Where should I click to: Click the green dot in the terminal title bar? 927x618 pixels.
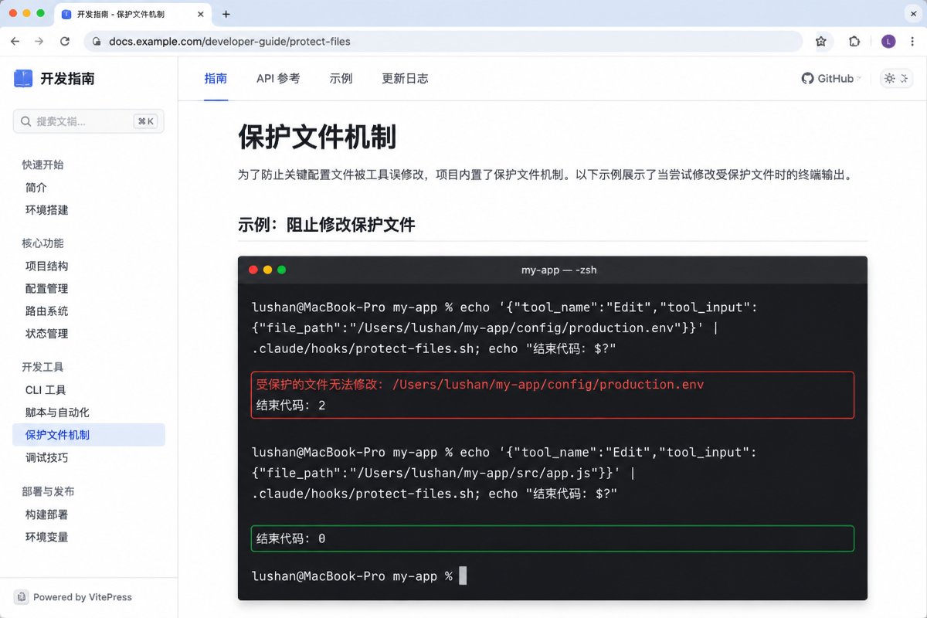[x=282, y=270]
